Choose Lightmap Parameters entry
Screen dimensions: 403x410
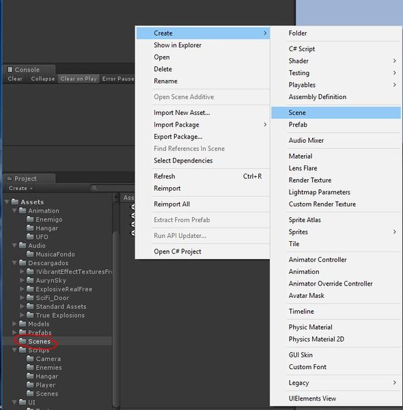(336, 192)
